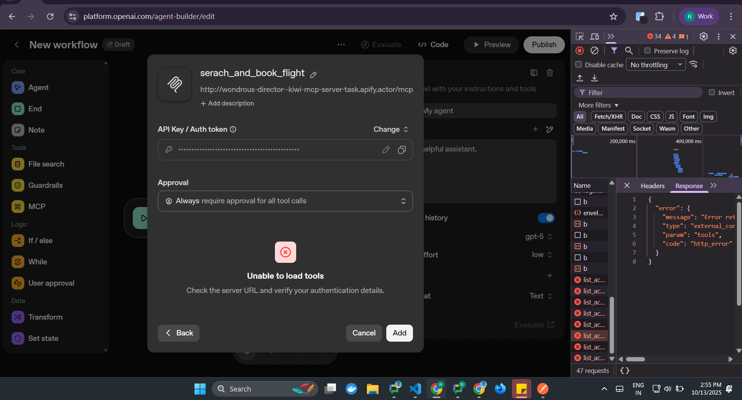Enable Preserve log checkbox
Viewport: 742px width, 400px height.
[x=647, y=51]
